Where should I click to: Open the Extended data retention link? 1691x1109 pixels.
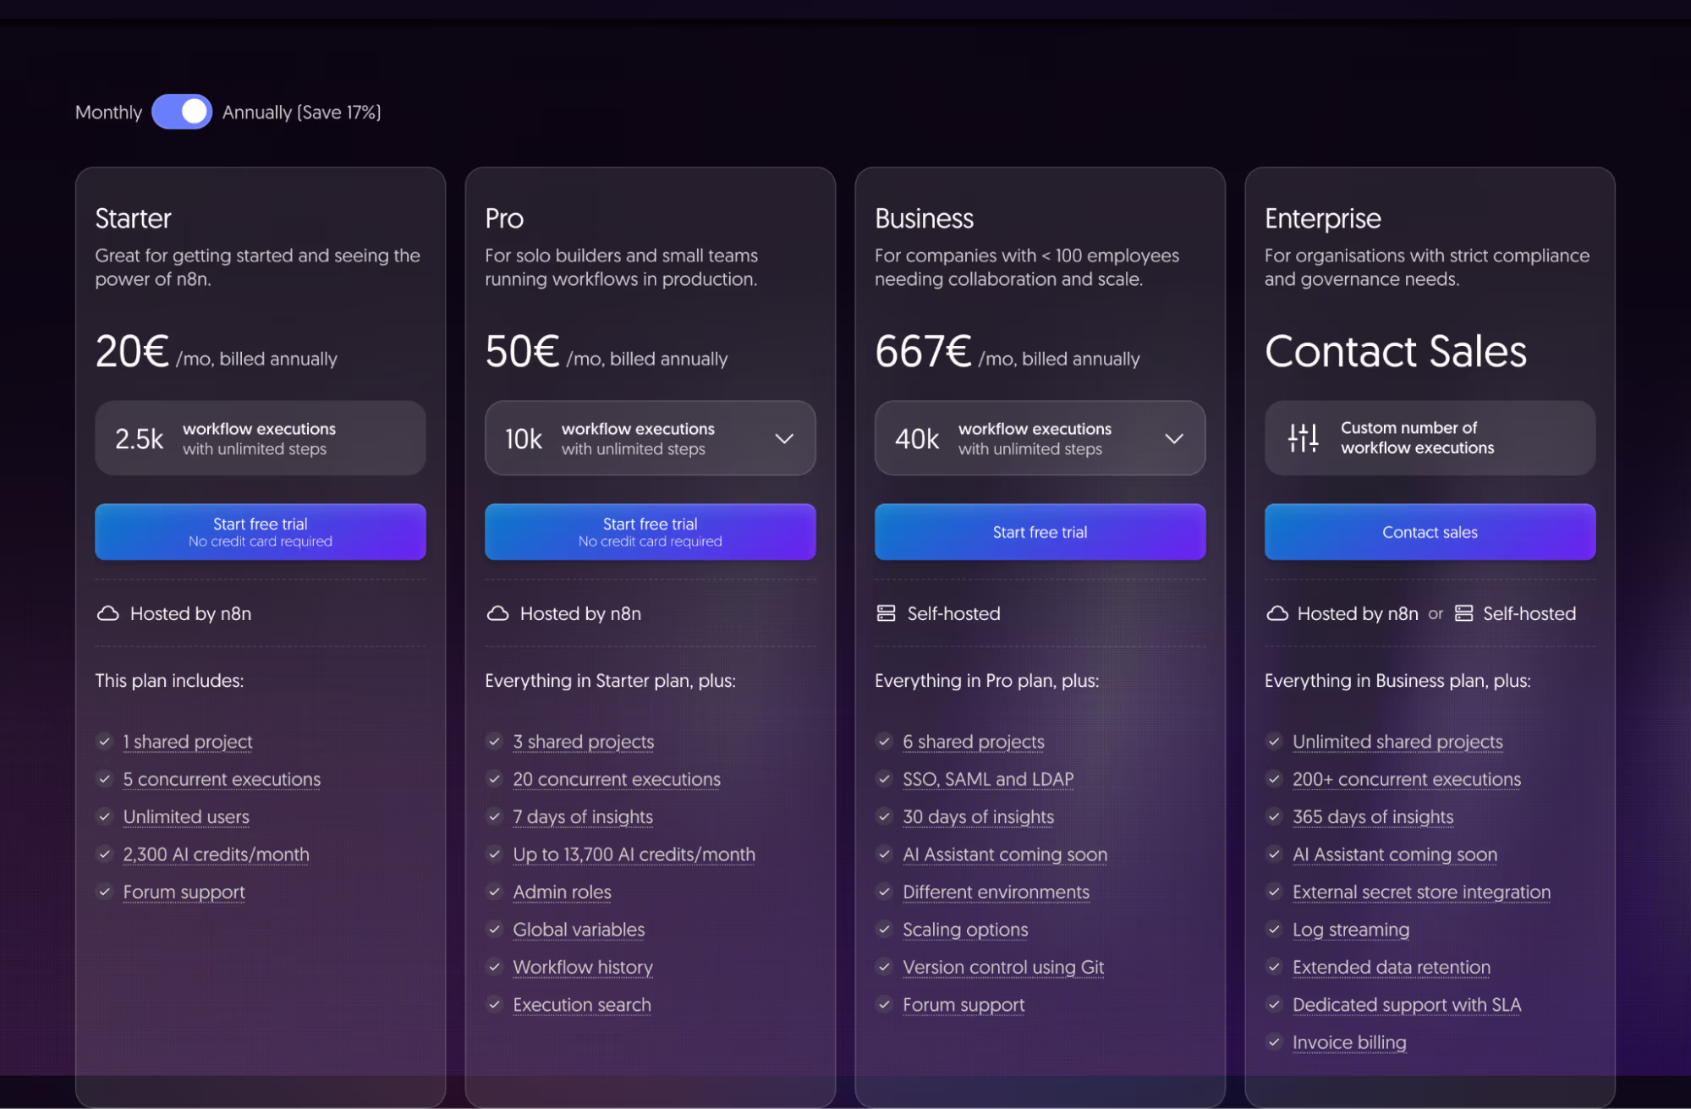pyautogui.click(x=1392, y=968)
